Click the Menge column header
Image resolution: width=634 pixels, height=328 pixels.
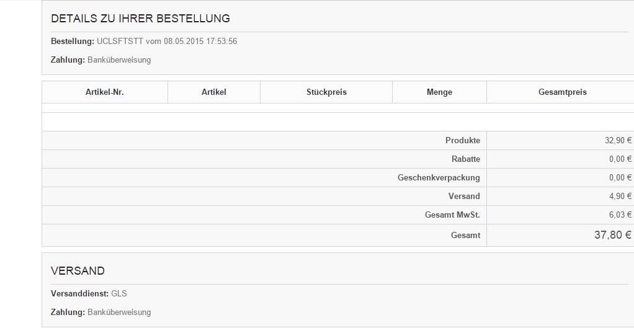439,92
